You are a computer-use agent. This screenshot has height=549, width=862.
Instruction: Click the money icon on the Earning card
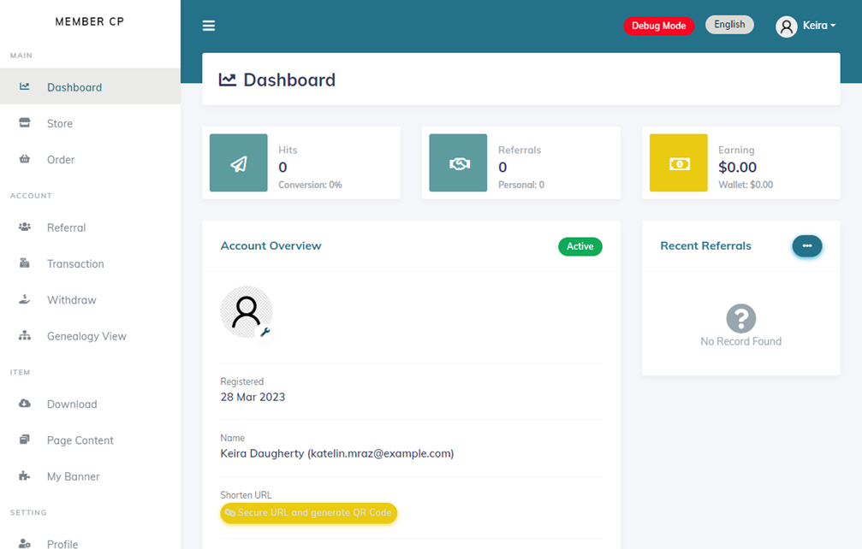[678, 162]
